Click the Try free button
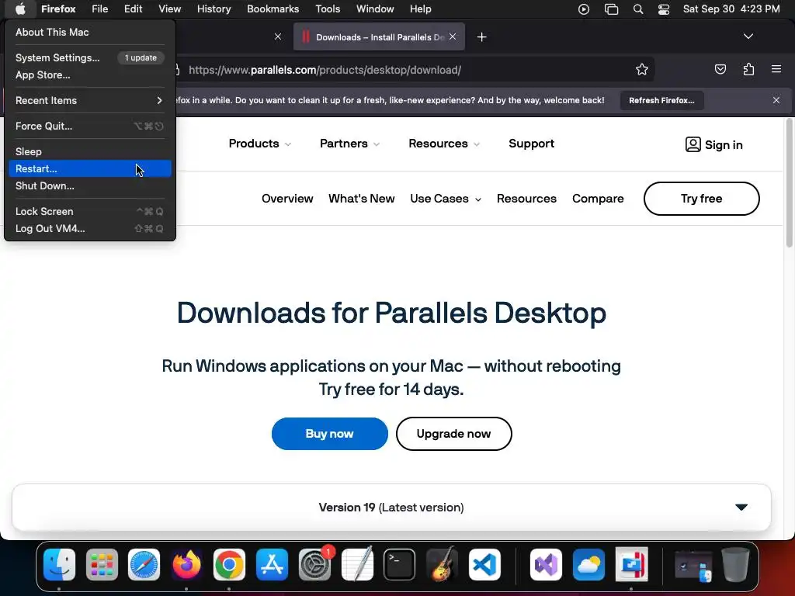This screenshot has width=795, height=596. click(x=701, y=199)
